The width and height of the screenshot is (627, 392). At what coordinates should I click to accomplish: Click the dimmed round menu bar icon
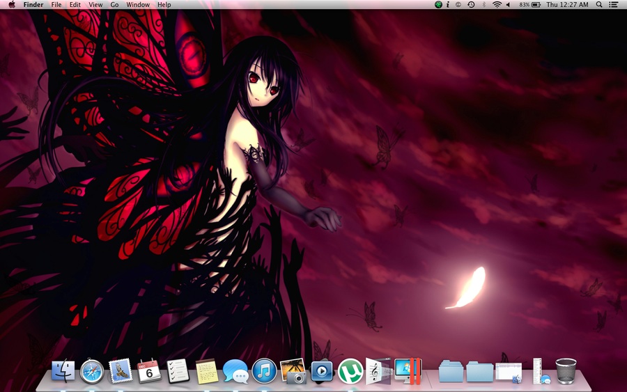[x=458, y=5]
